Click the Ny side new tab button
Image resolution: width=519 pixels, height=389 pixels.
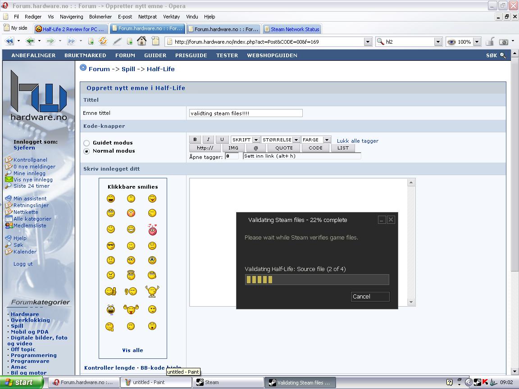click(x=16, y=28)
